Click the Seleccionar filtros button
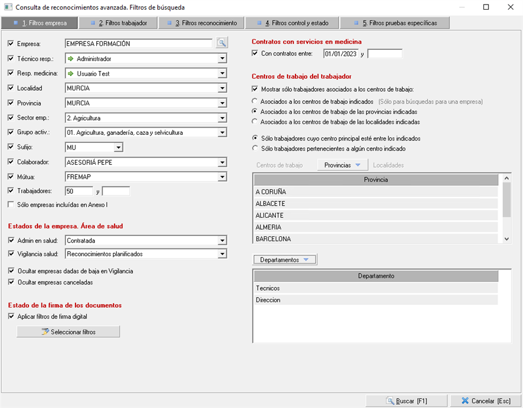 point(68,331)
